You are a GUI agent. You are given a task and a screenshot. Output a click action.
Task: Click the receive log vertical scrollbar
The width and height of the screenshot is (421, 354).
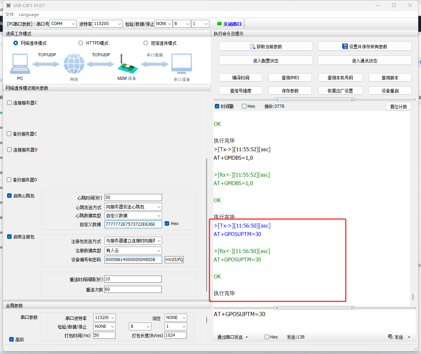(x=412, y=297)
